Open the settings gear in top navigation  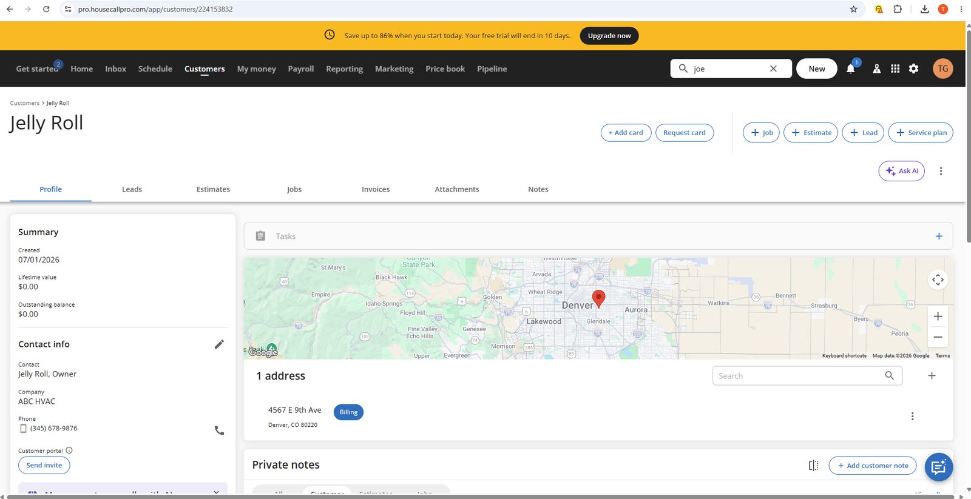tap(913, 69)
